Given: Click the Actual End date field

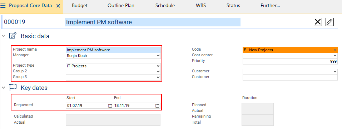Looking at the screenshot, I should click(137, 123).
